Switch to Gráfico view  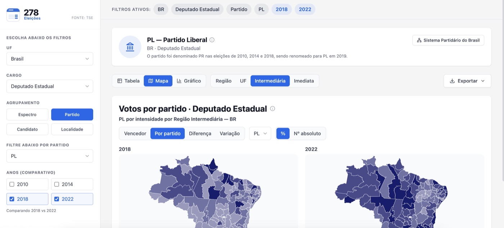click(189, 81)
